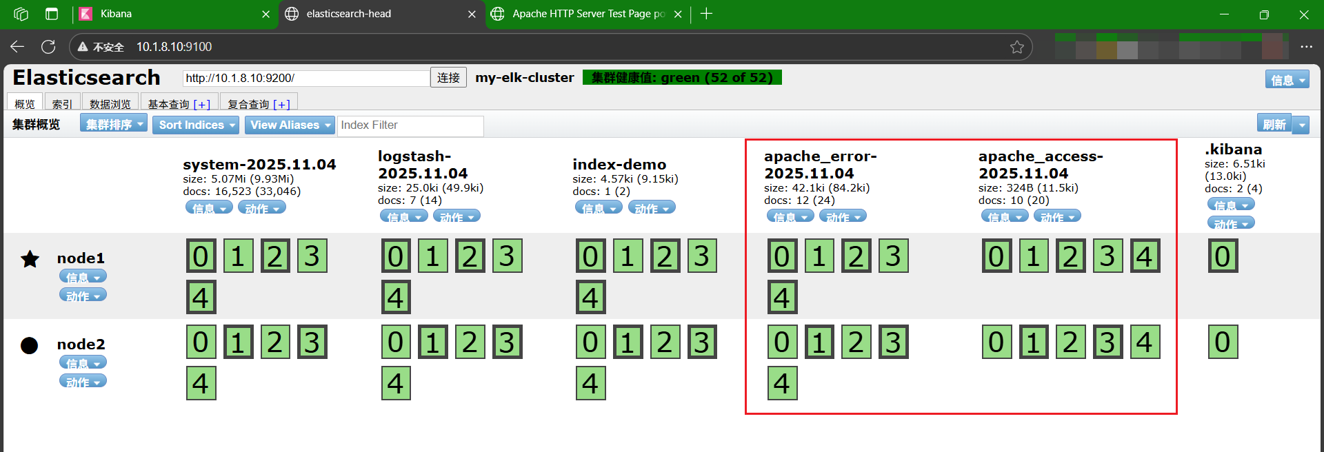Click the browser back arrow
This screenshot has width=1324, height=452.
(x=17, y=47)
